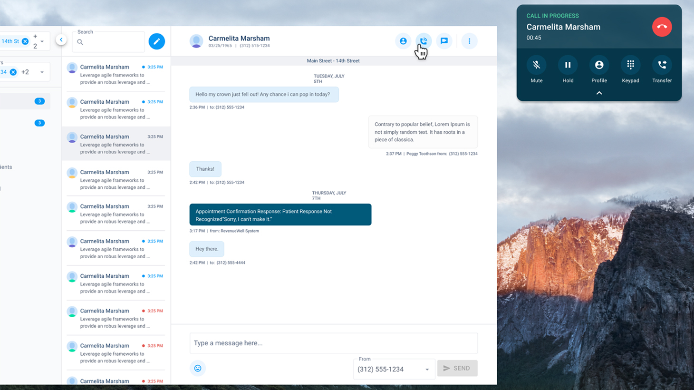This screenshot has height=390, width=694.
Task: Collapse the sidebar with the left chevron
Action: coord(61,40)
